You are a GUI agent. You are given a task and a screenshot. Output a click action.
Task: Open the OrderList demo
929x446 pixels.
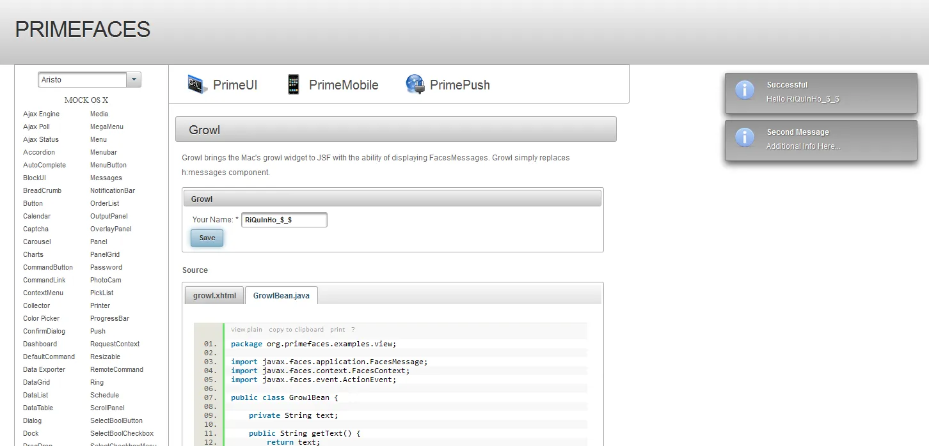coord(105,203)
